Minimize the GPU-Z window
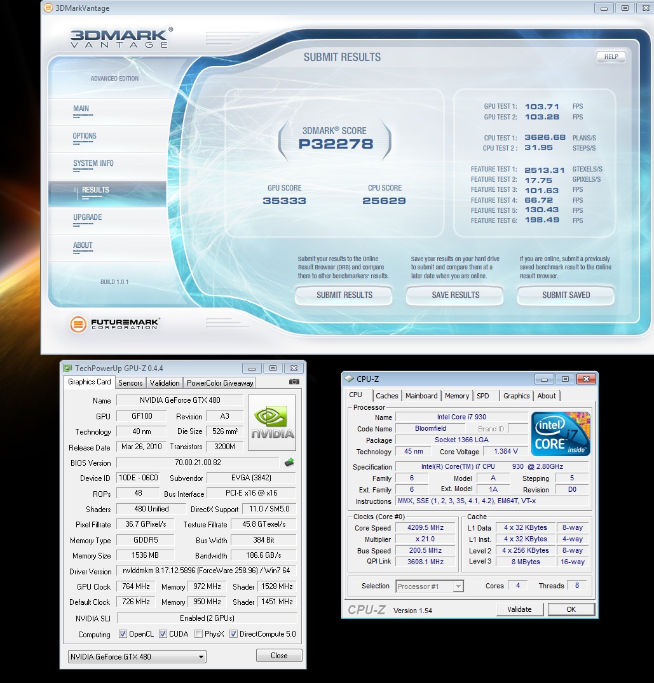Screen dimensions: 654x683 point(252,369)
